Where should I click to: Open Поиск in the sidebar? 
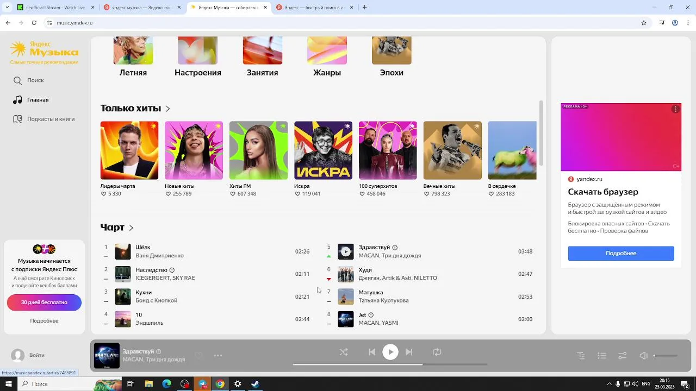pos(29,80)
